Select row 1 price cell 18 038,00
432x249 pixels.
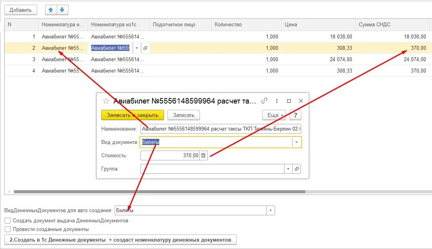tap(318, 36)
